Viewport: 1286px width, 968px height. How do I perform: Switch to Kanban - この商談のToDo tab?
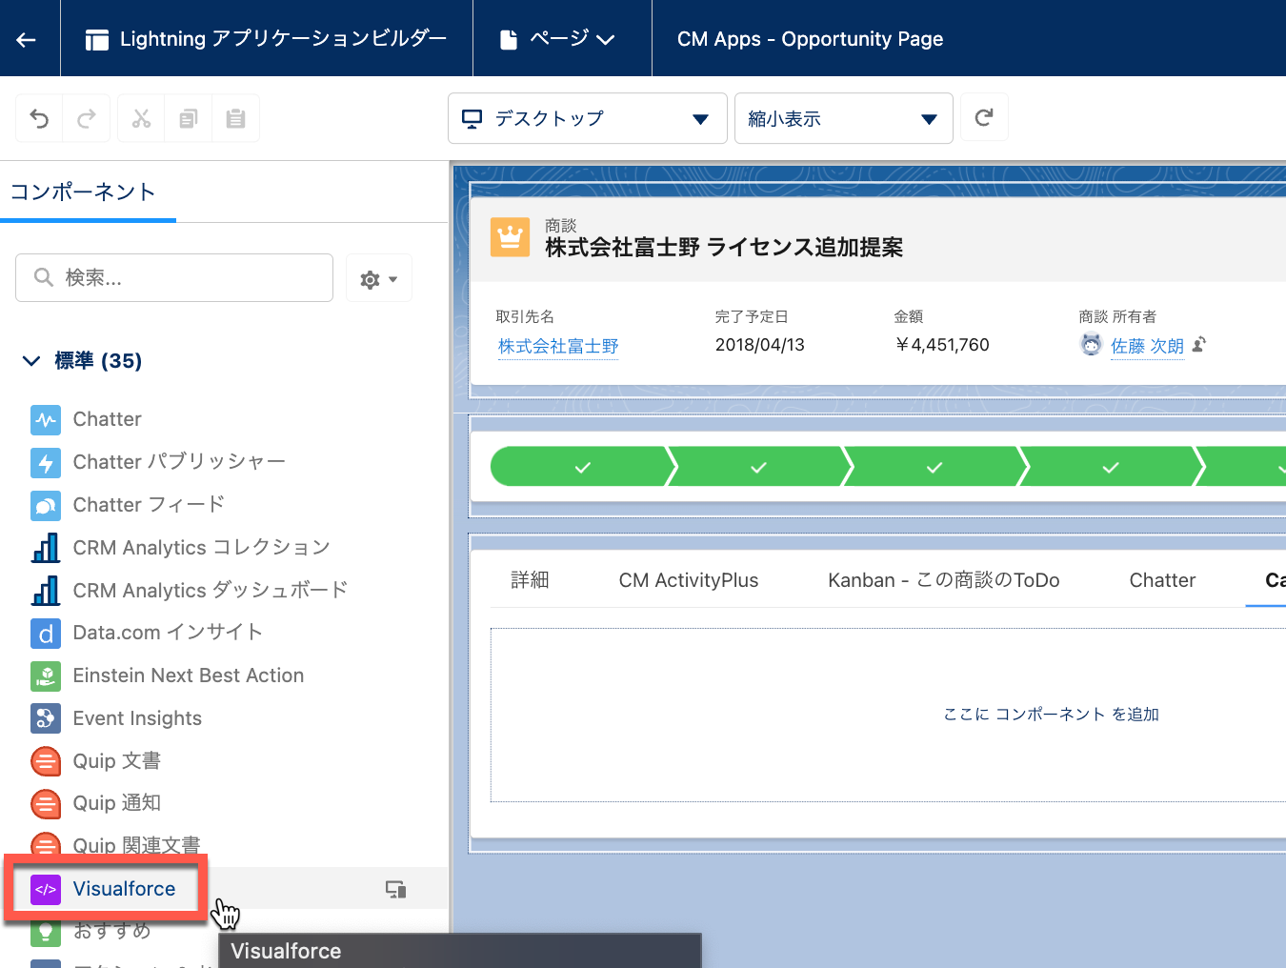pyautogui.click(x=944, y=580)
